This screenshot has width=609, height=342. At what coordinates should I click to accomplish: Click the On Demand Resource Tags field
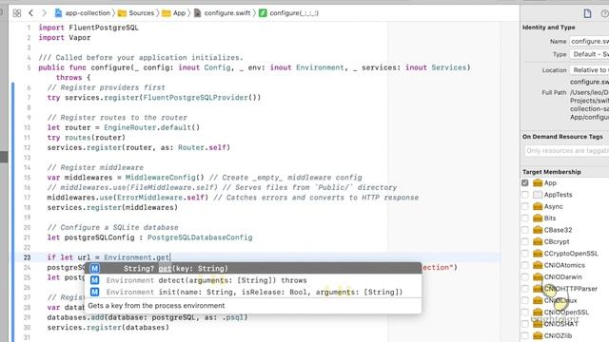click(567, 150)
